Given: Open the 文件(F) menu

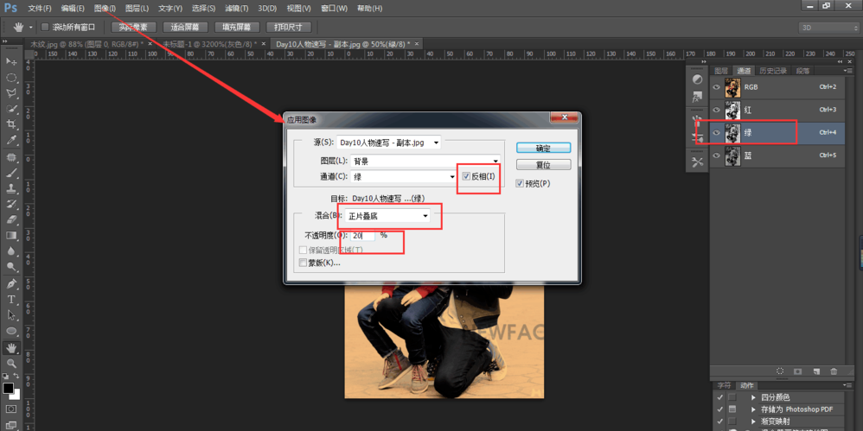Looking at the screenshot, I should coord(40,9).
